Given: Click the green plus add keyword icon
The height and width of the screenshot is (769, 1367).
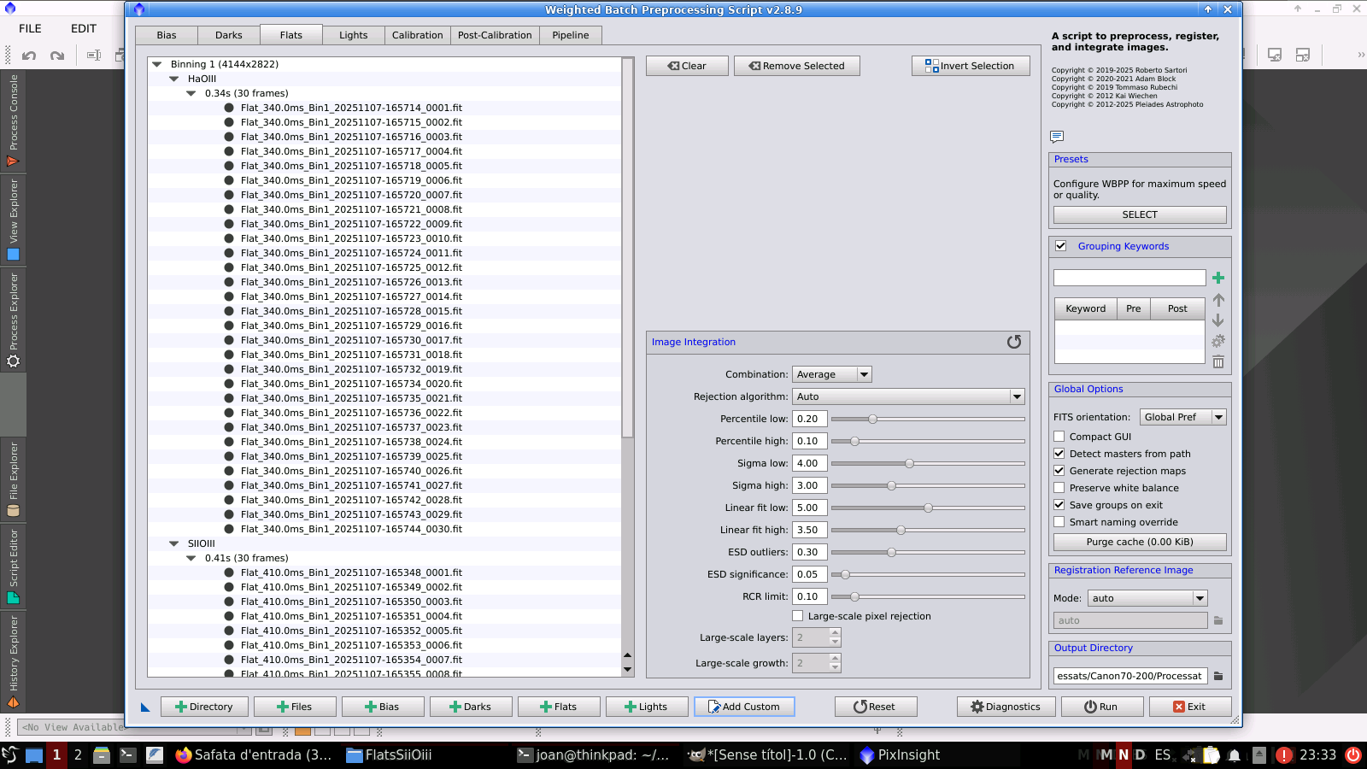Looking at the screenshot, I should tap(1218, 278).
